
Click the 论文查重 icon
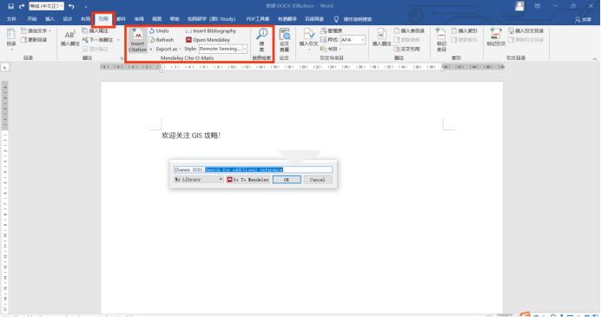click(x=284, y=39)
